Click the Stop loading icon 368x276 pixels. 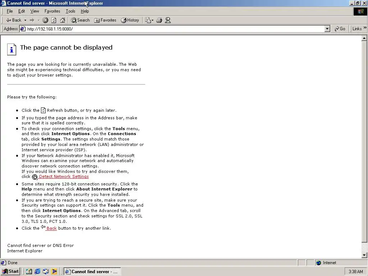(45, 20)
